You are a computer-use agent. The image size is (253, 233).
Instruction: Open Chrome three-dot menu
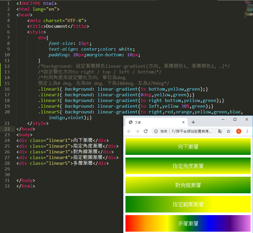[x=247, y=131]
